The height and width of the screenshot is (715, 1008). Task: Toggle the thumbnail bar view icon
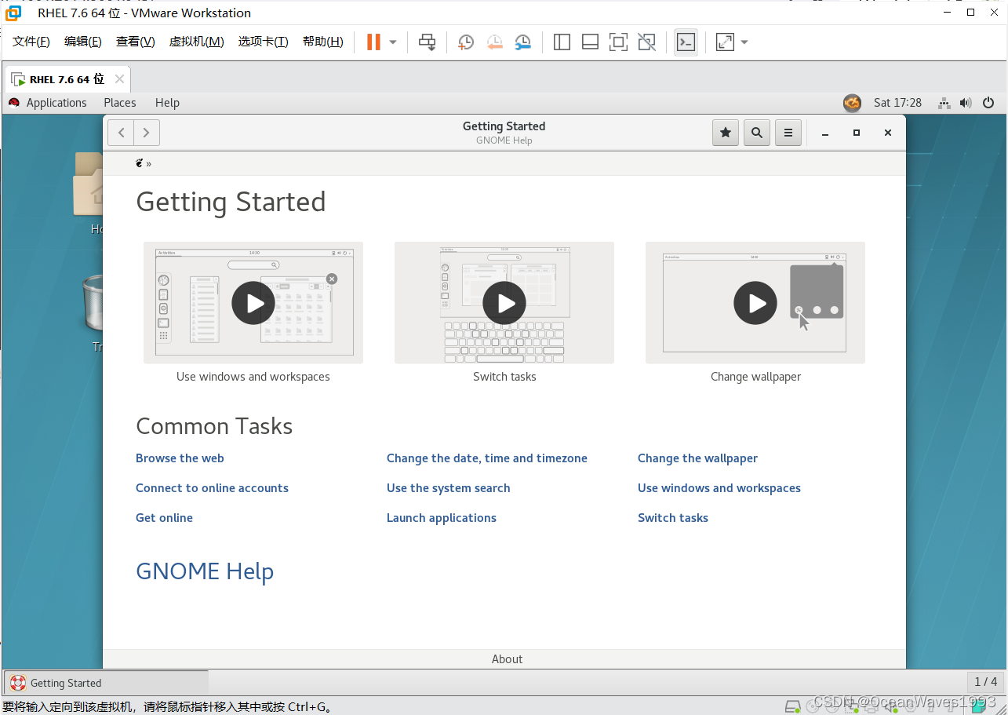590,42
